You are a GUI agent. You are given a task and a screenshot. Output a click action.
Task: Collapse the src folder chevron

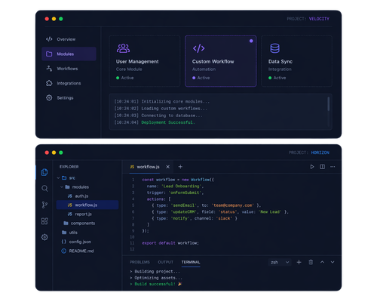tap(58, 178)
